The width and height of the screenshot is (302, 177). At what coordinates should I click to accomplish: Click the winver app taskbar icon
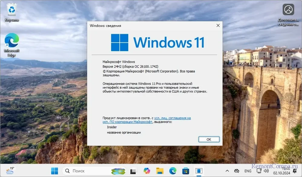coord(199,171)
